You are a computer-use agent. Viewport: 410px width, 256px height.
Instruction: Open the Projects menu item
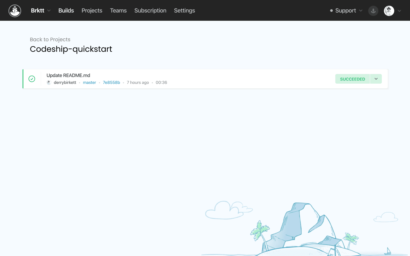(92, 11)
